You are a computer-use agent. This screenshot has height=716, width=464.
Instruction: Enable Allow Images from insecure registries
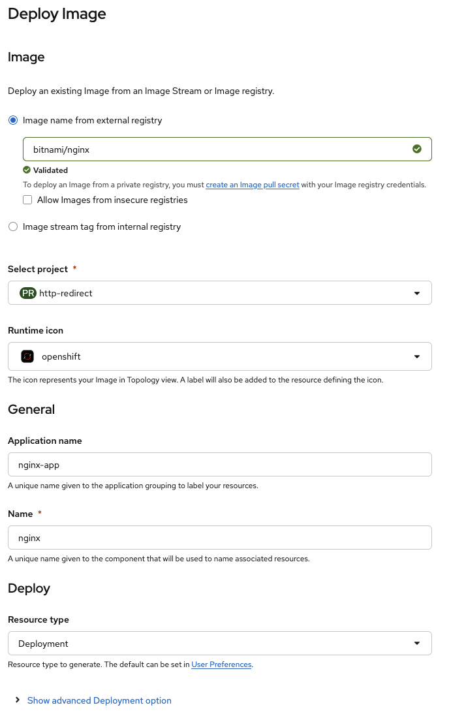point(27,199)
